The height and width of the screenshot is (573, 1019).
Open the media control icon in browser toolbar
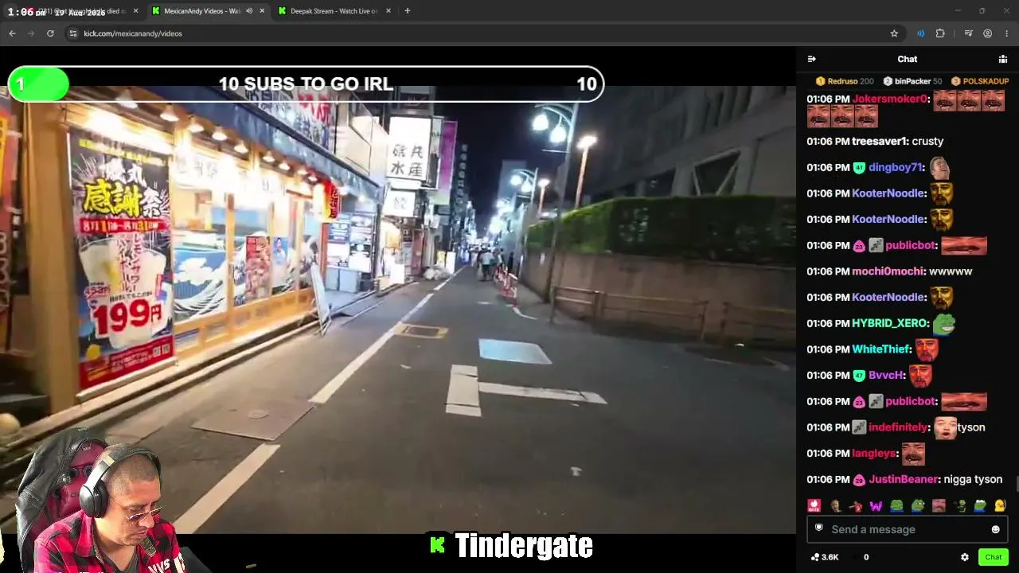(x=968, y=33)
